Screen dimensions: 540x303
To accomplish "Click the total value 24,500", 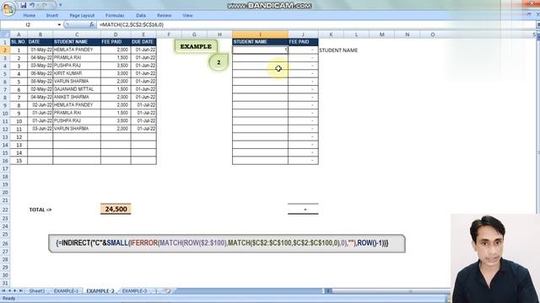I will click(116, 210).
